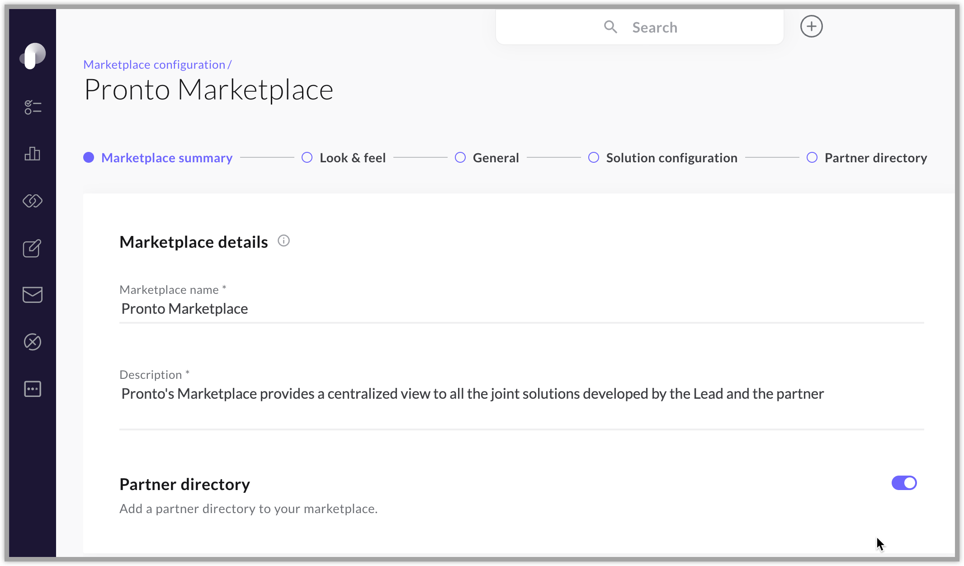Screen dimensions: 964x566
Task: Click the plus button to add new item
Action: coord(812,26)
